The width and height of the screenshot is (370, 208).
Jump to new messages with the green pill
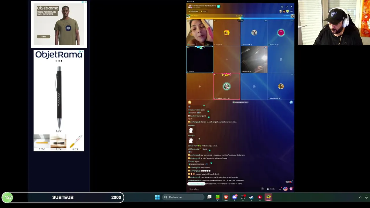196,184
